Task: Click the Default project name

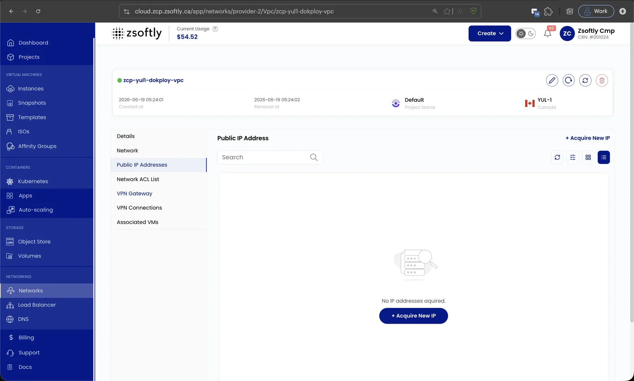Action: [x=414, y=100]
